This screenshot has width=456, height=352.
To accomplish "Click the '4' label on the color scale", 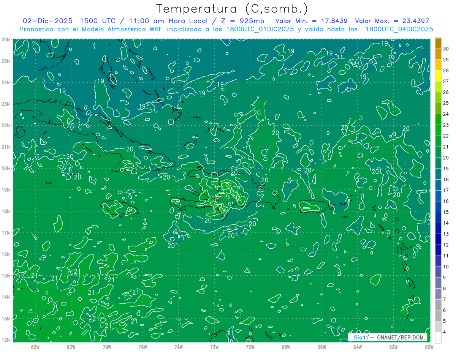I will (x=445, y=332).
